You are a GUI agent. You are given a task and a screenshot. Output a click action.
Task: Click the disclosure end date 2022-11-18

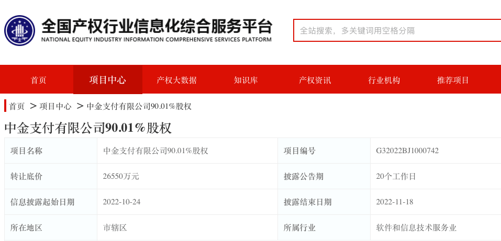click(395, 202)
